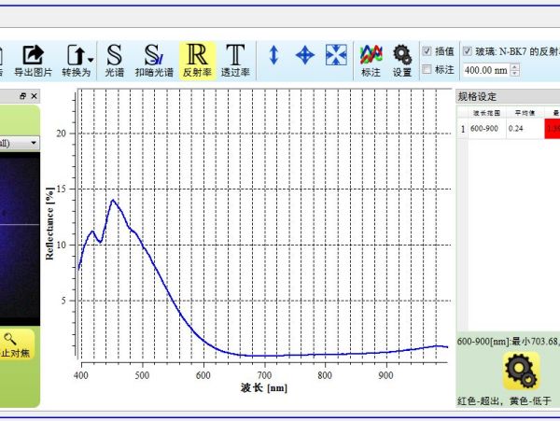Click the four-way pan arrows icon
Screen dimensions: 560x421
tap(304, 55)
